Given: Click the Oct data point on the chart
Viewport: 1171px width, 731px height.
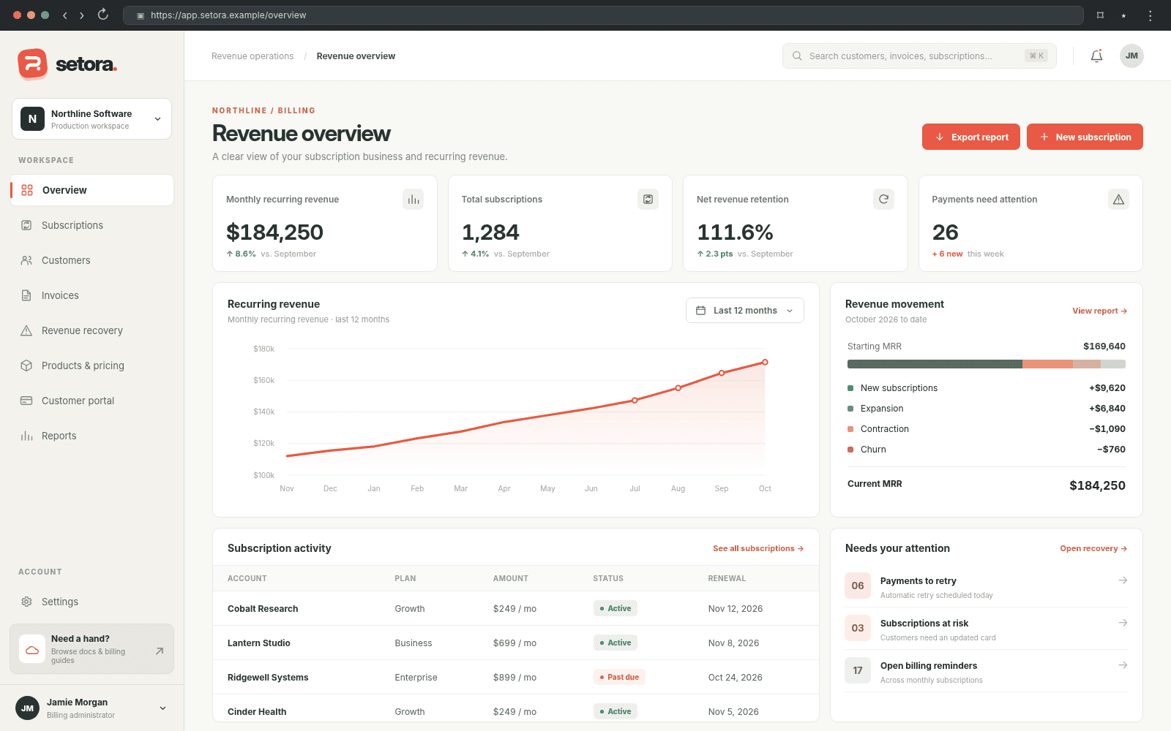Looking at the screenshot, I should click(x=765, y=362).
